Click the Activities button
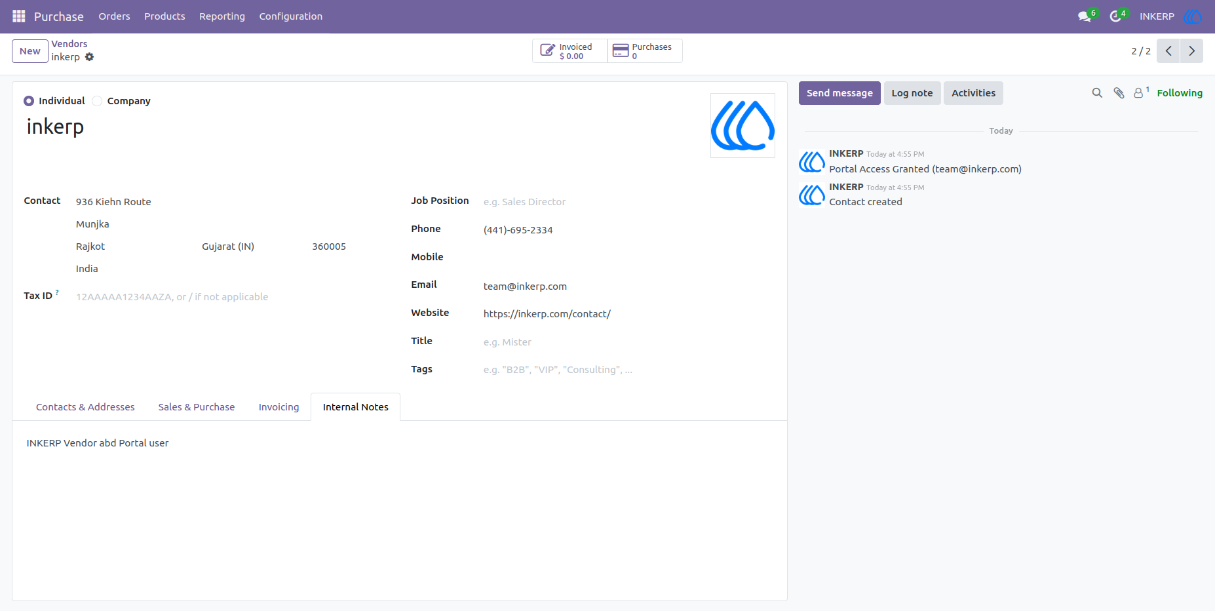Screen dimensions: 1215x611 (973, 93)
